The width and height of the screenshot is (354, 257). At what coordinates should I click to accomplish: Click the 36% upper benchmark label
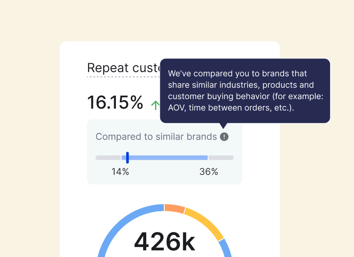pyautogui.click(x=209, y=172)
